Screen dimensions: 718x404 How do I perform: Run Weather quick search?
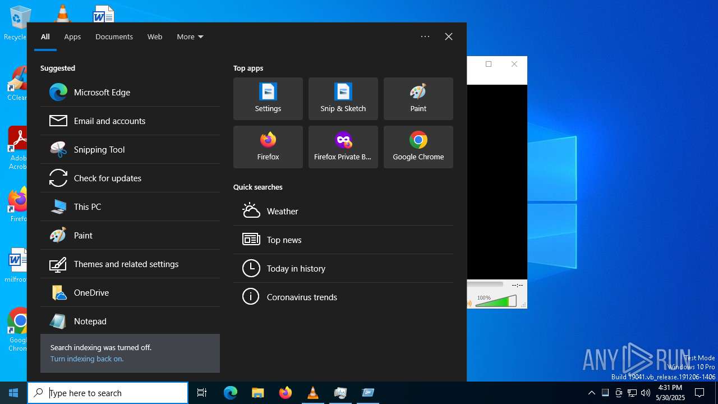click(x=343, y=211)
